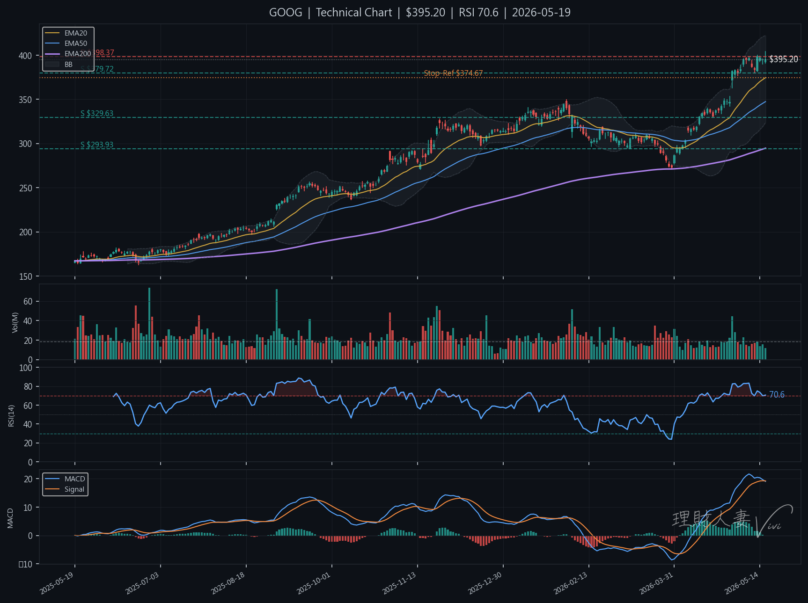The height and width of the screenshot is (603, 808).
Task: Click the 20 tick on the MACD axis
Action: 28,479
